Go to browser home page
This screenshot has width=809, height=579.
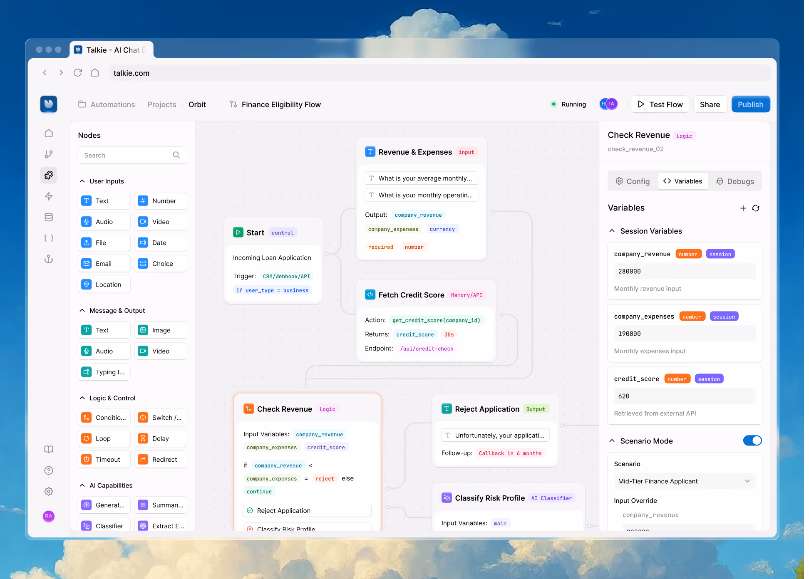(95, 73)
